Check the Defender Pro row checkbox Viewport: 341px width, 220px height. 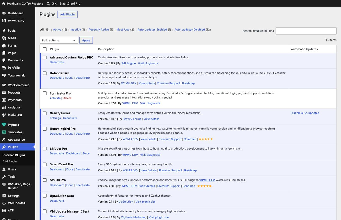(45, 73)
